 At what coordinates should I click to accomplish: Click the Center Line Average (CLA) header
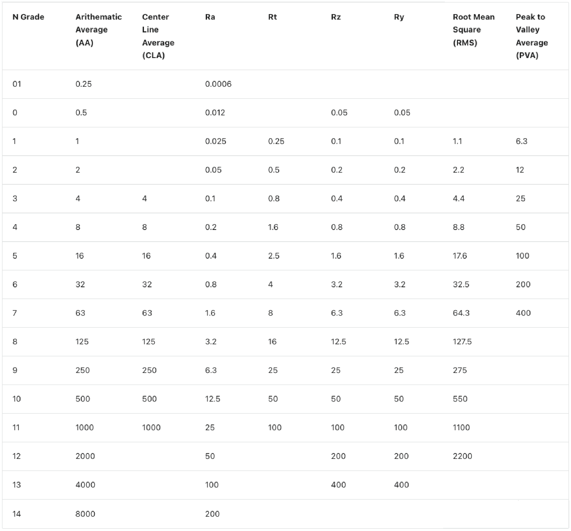(x=158, y=36)
